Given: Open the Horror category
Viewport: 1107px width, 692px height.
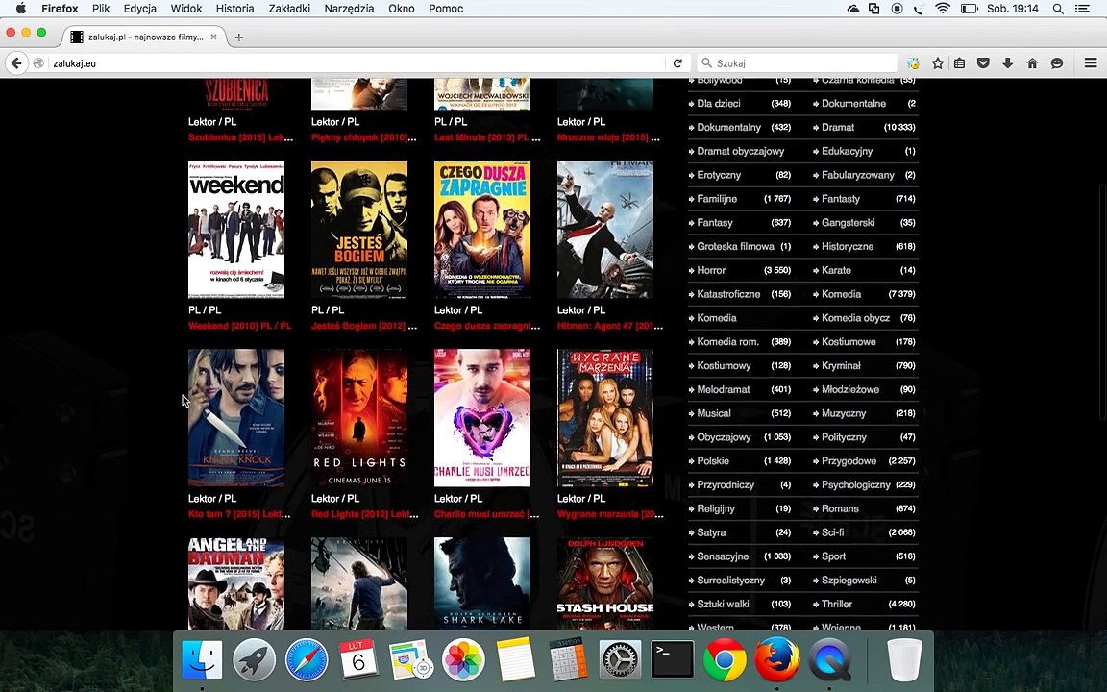Looking at the screenshot, I should (712, 270).
